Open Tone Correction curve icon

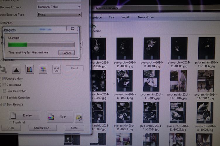(x=30, y=69)
